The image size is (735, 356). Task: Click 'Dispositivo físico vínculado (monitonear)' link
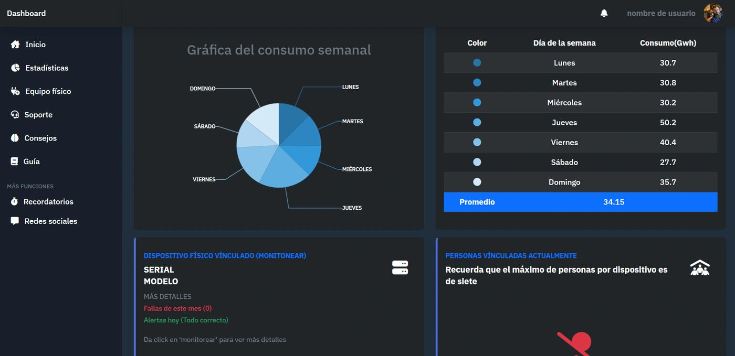pyautogui.click(x=225, y=255)
